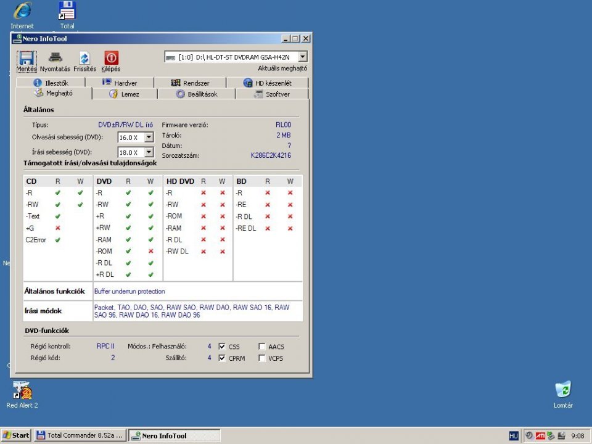Viewport: 592px width, 444px height.
Task: Click the HD DVD -ROM row label
Action: coord(174,216)
